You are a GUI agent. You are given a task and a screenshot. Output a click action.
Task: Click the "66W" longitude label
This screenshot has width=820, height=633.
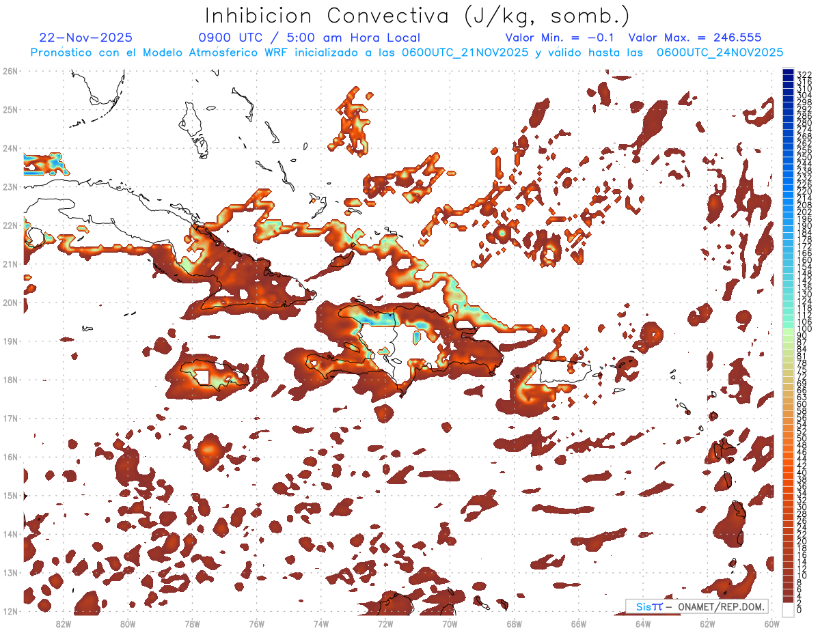[x=579, y=623]
